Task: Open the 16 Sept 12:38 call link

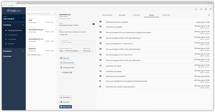Action: [67, 72]
